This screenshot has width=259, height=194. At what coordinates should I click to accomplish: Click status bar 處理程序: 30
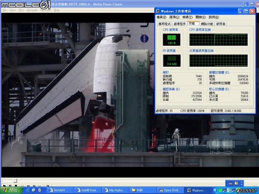(164, 111)
